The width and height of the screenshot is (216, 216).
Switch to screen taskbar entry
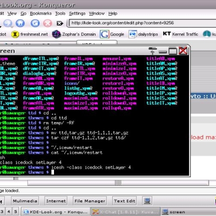(188, 212)
